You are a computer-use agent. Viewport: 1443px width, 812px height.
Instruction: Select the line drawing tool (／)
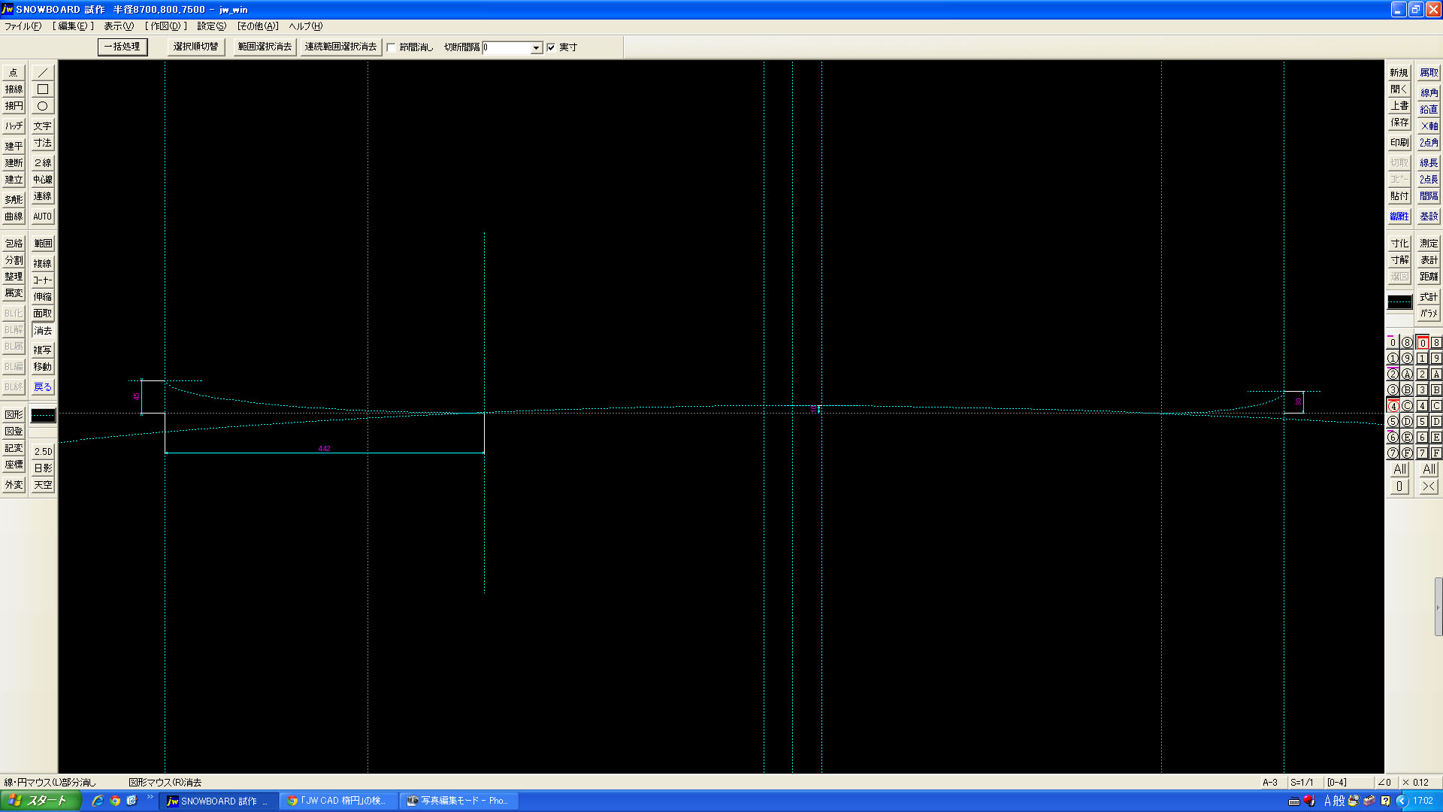point(43,73)
